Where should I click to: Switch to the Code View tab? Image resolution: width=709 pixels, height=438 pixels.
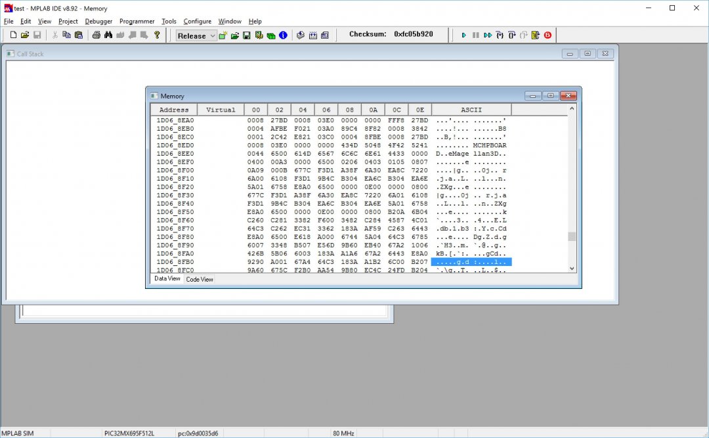click(200, 279)
